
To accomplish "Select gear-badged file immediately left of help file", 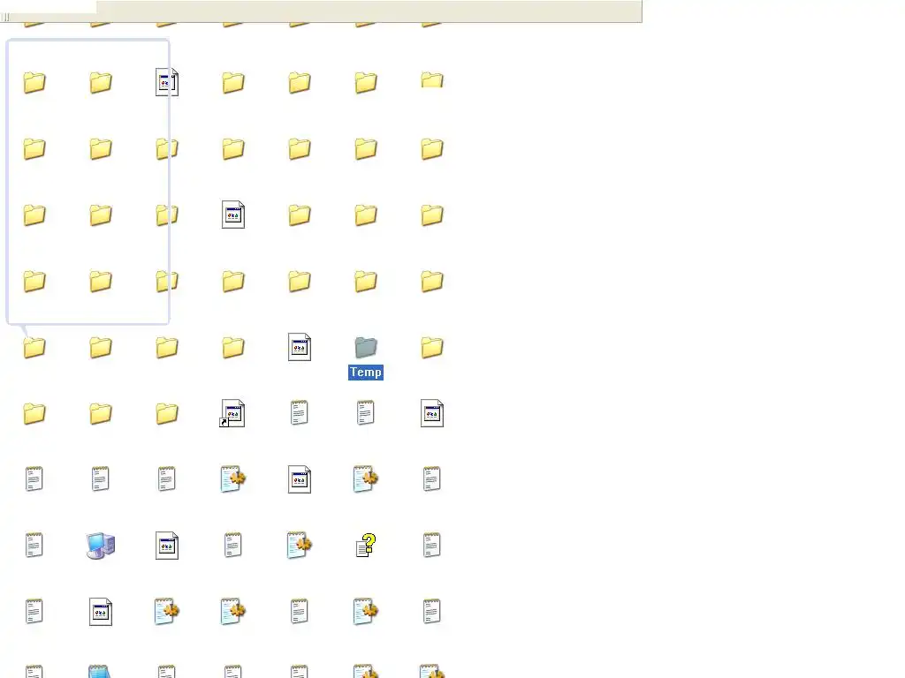I will [300, 546].
